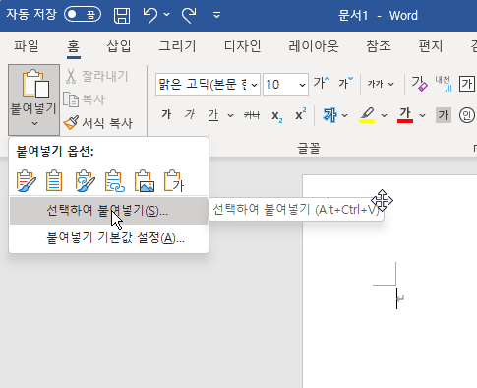Toggle bold formatting (가)
This screenshot has height=388, width=477.
point(166,114)
